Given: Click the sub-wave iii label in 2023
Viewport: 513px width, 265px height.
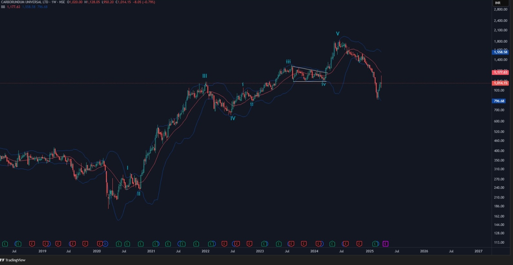Looking at the screenshot, I should [288, 62].
